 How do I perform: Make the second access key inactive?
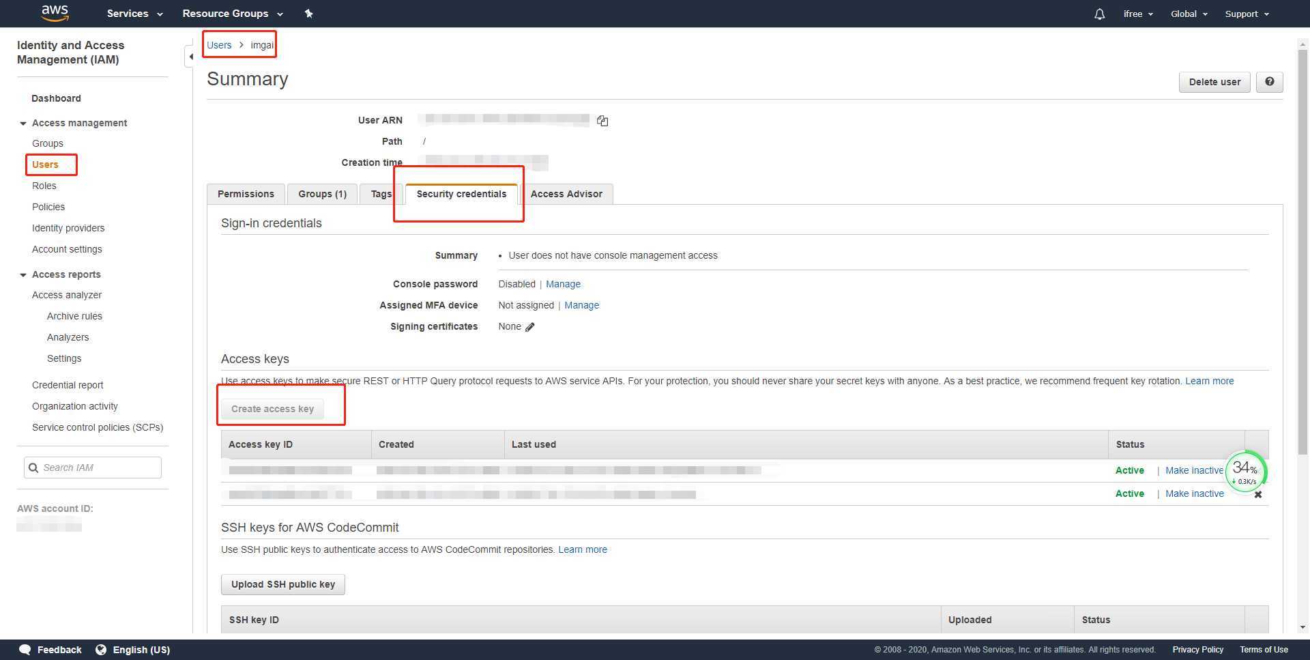1194,493
